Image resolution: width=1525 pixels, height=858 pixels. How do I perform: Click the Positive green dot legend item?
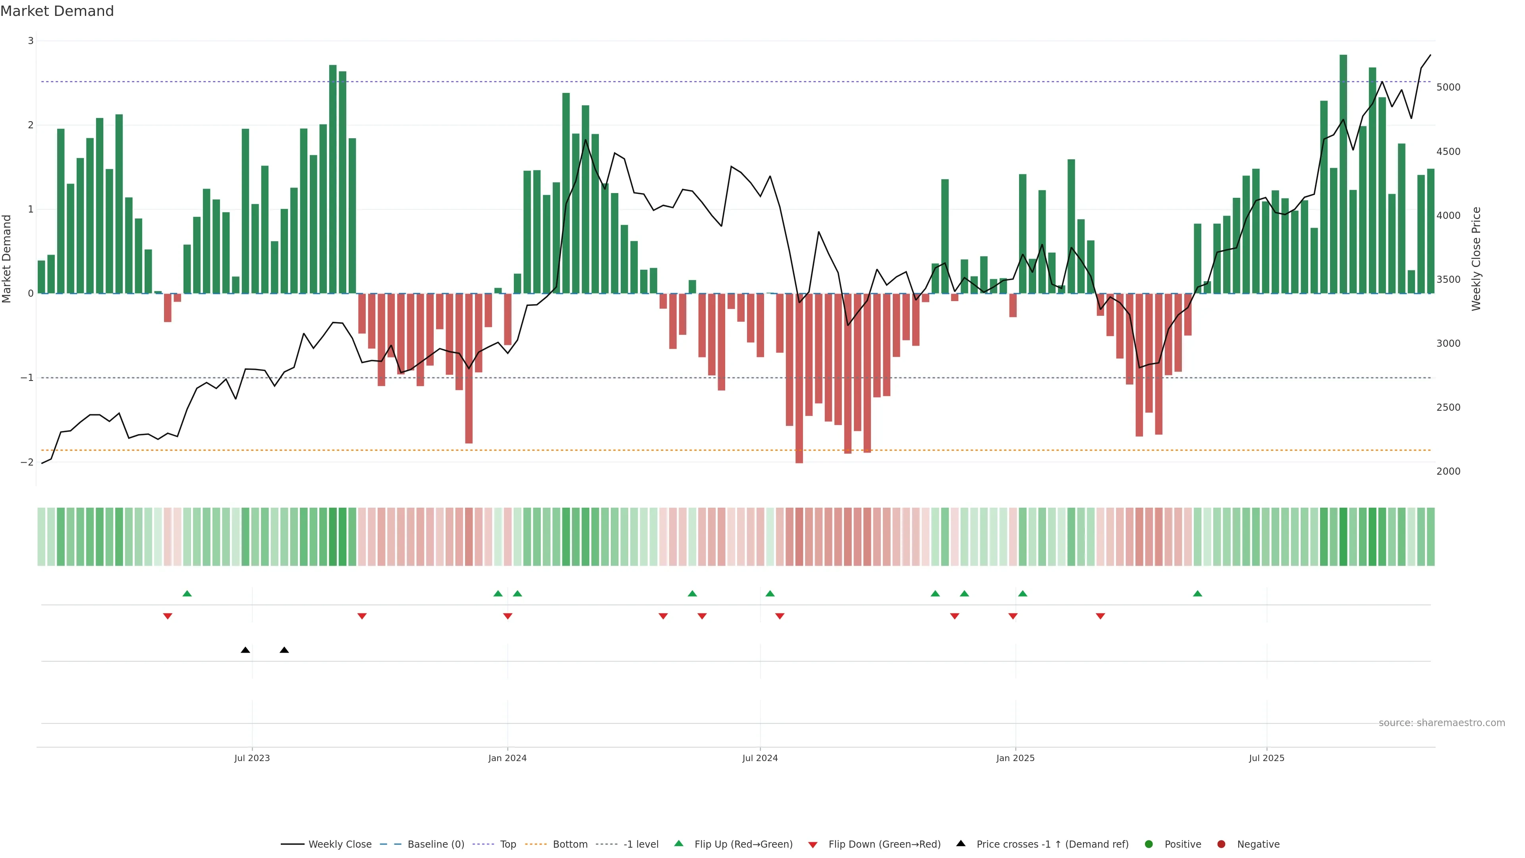pos(1149,844)
